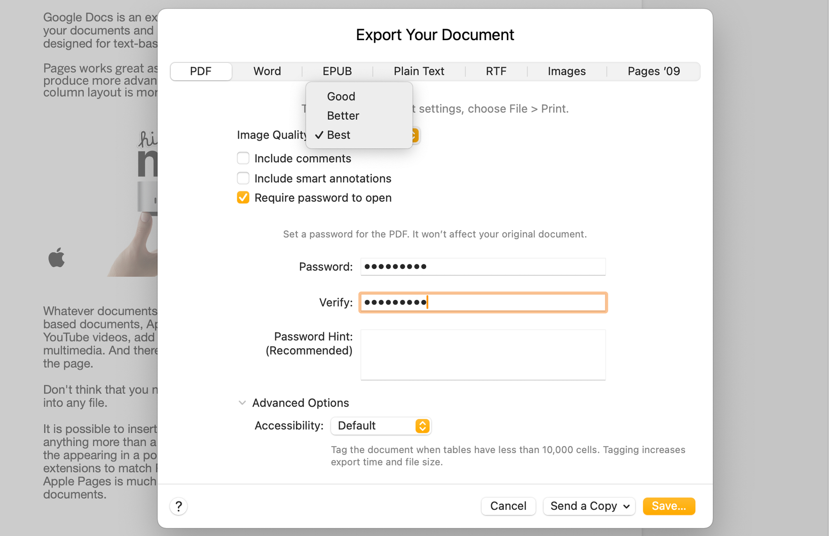
Task: Switch to the PDF export tab
Action: 201,71
